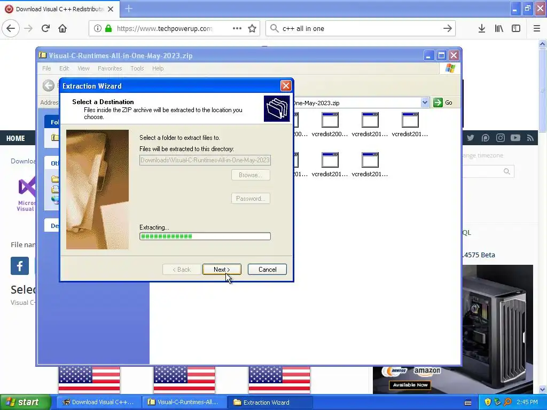This screenshot has width=547, height=410.
Task: Open Help menu in zip window
Action: [x=158, y=68]
